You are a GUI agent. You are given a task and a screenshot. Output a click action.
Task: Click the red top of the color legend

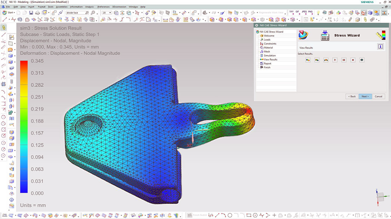pos(24,63)
